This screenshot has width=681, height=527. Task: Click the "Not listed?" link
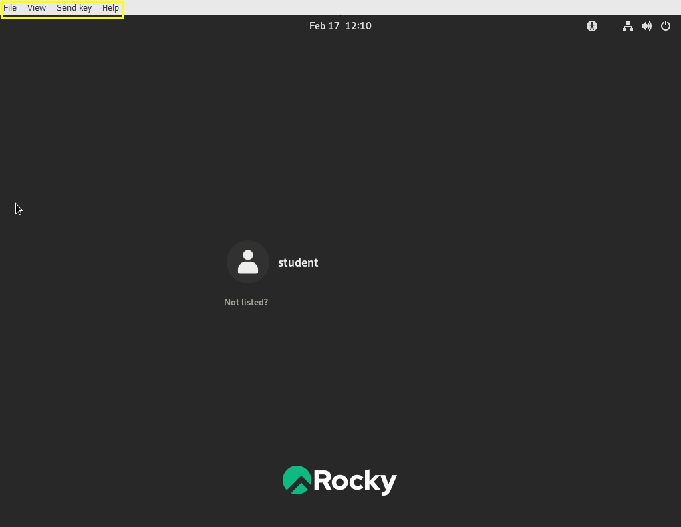click(x=246, y=302)
